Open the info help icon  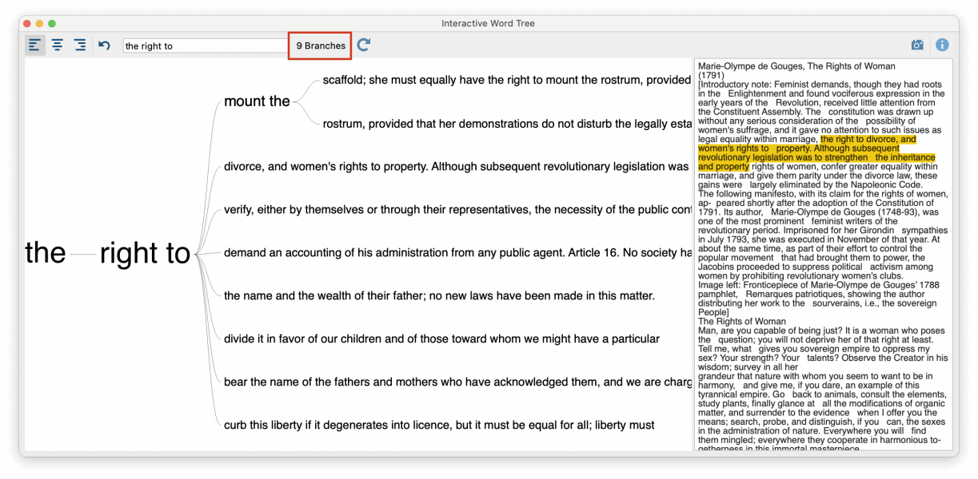942,46
